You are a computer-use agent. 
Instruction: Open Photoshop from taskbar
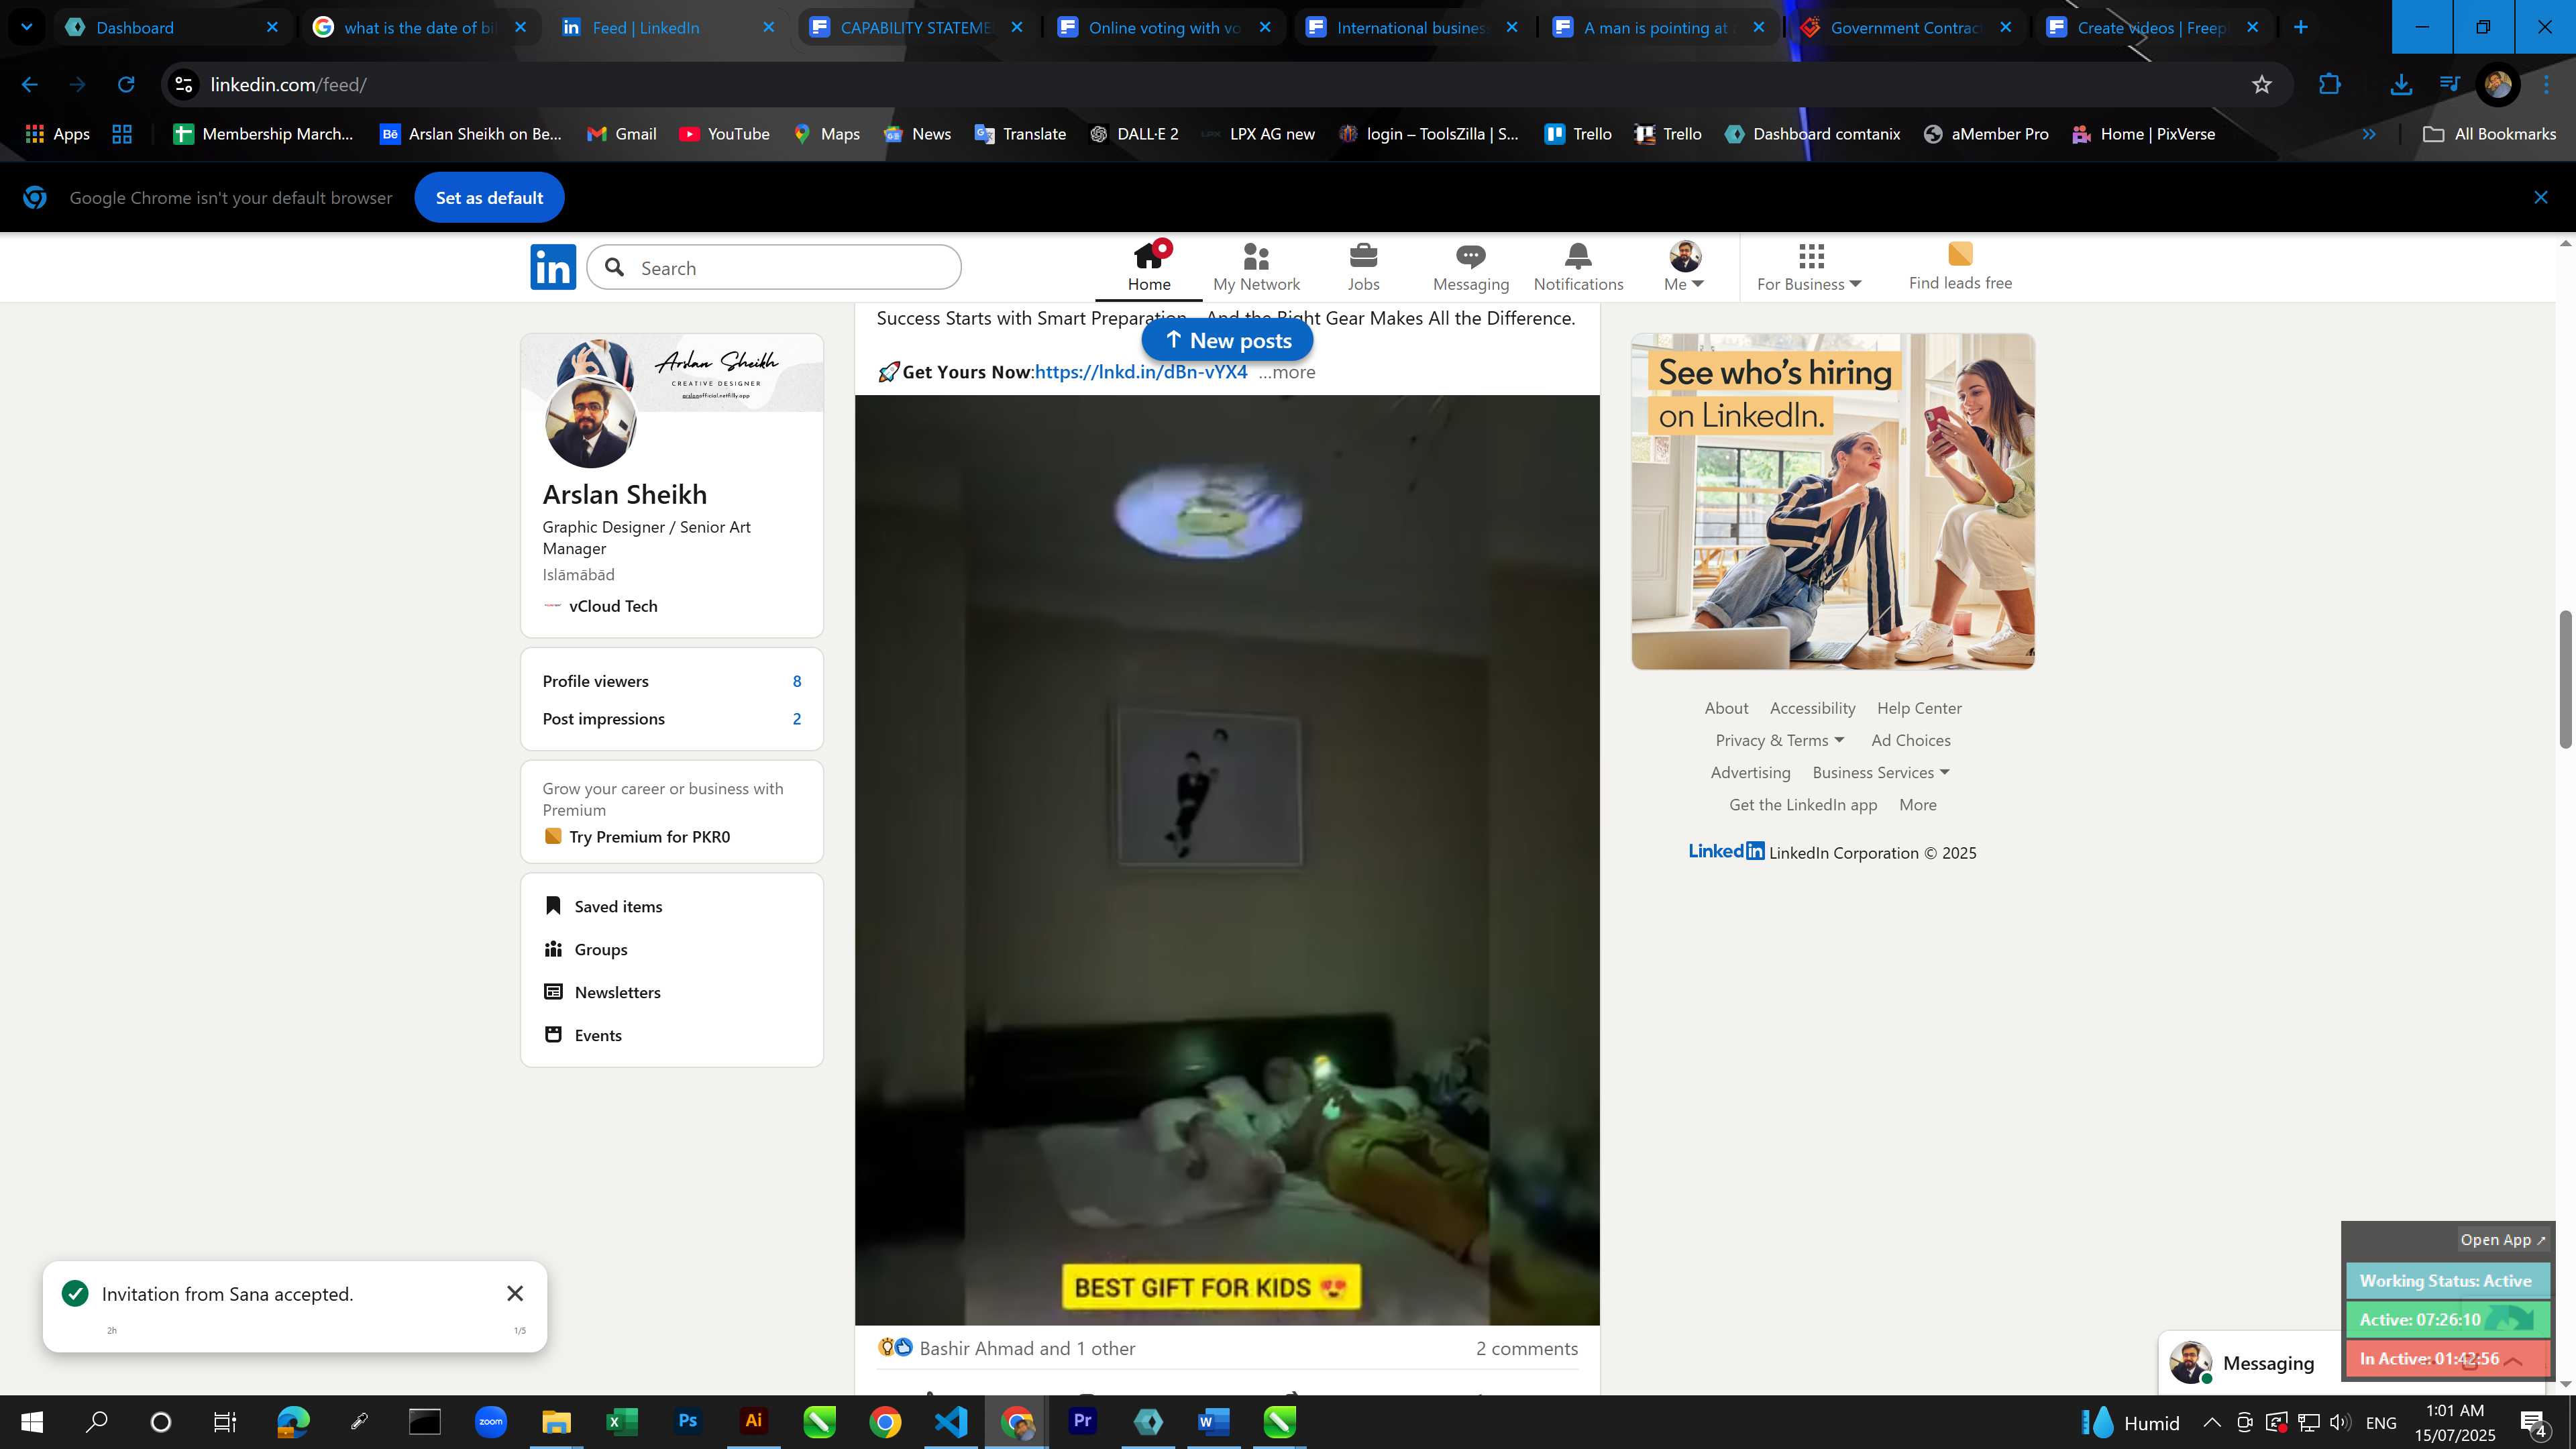point(688,1421)
